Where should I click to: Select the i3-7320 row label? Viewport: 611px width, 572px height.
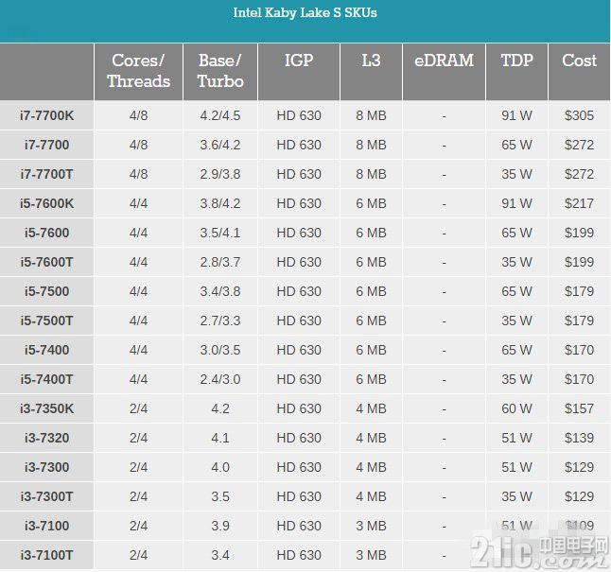pos(46,438)
